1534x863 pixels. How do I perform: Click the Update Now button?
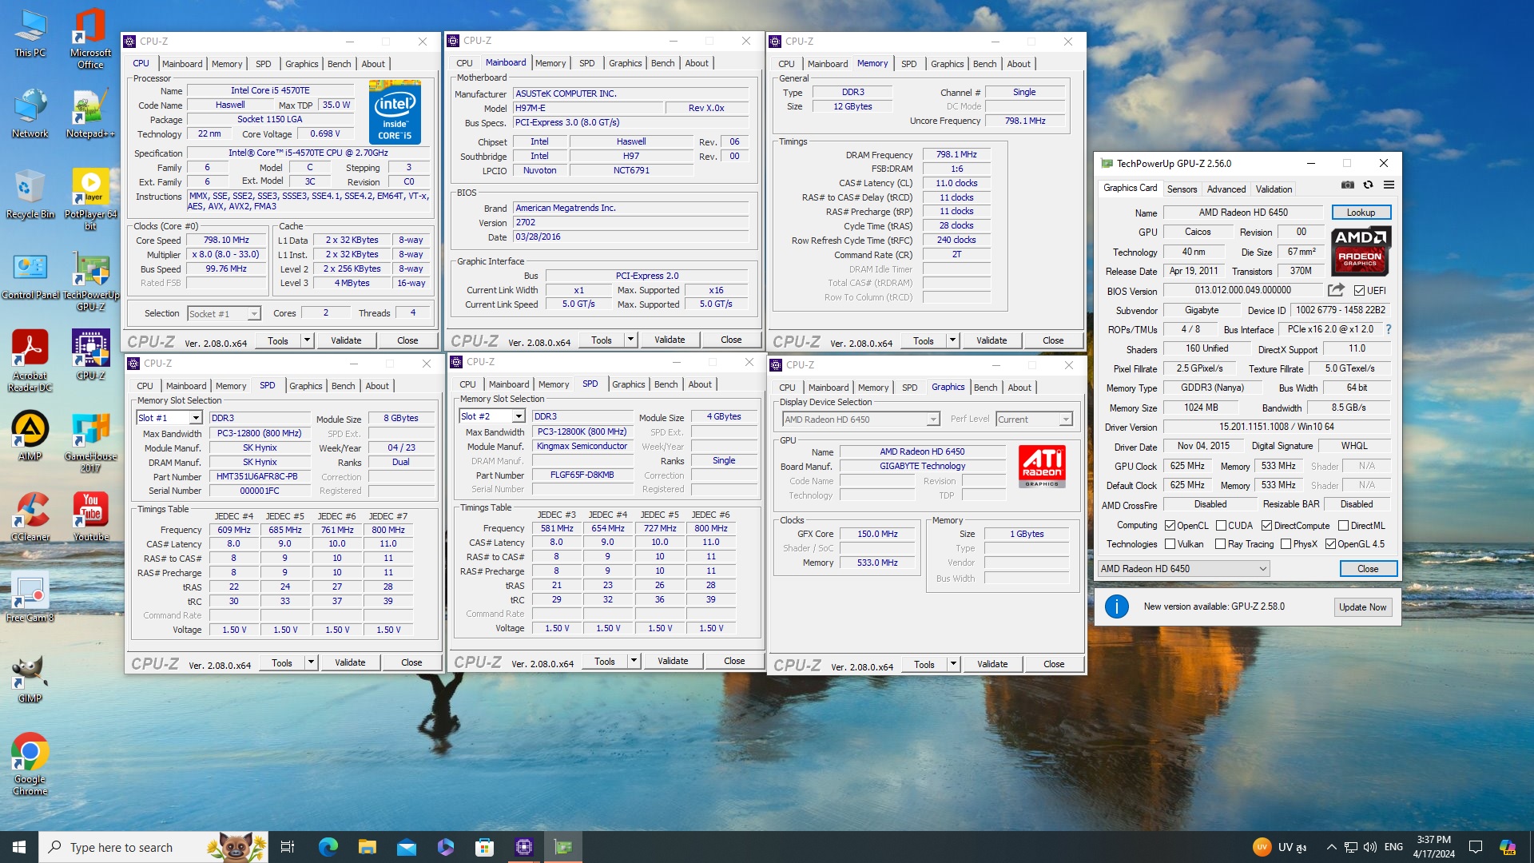(x=1362, y=607)
